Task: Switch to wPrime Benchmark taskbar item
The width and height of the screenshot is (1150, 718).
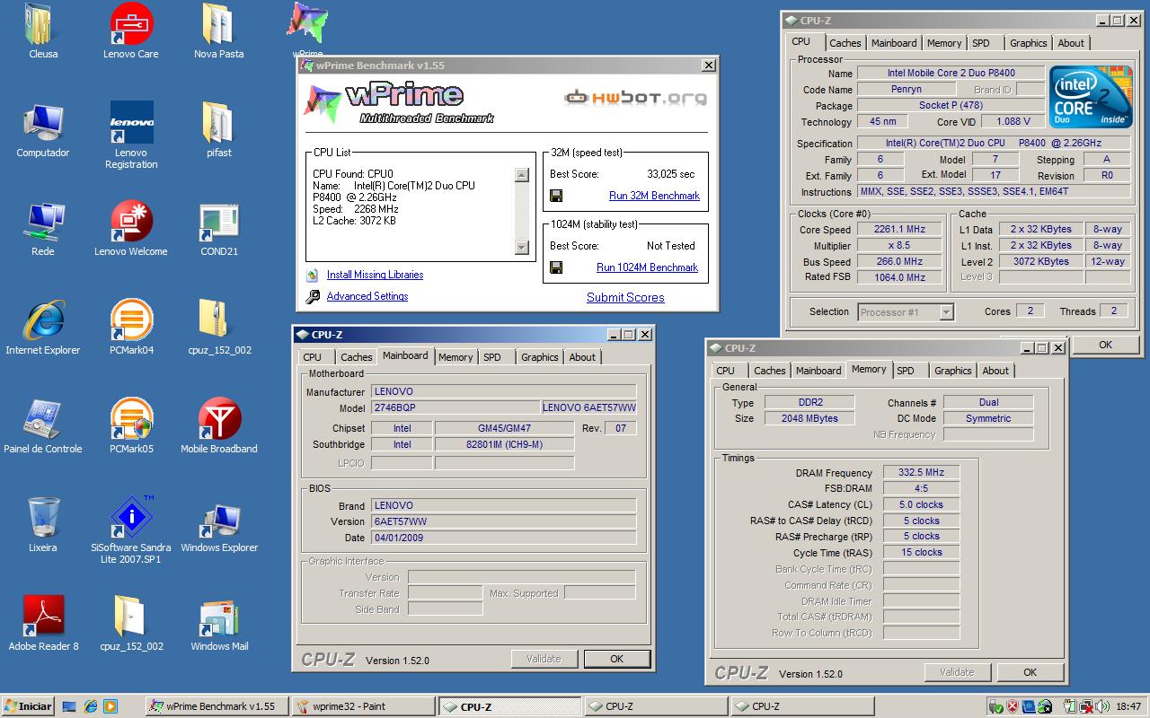Action: (217, 706)
